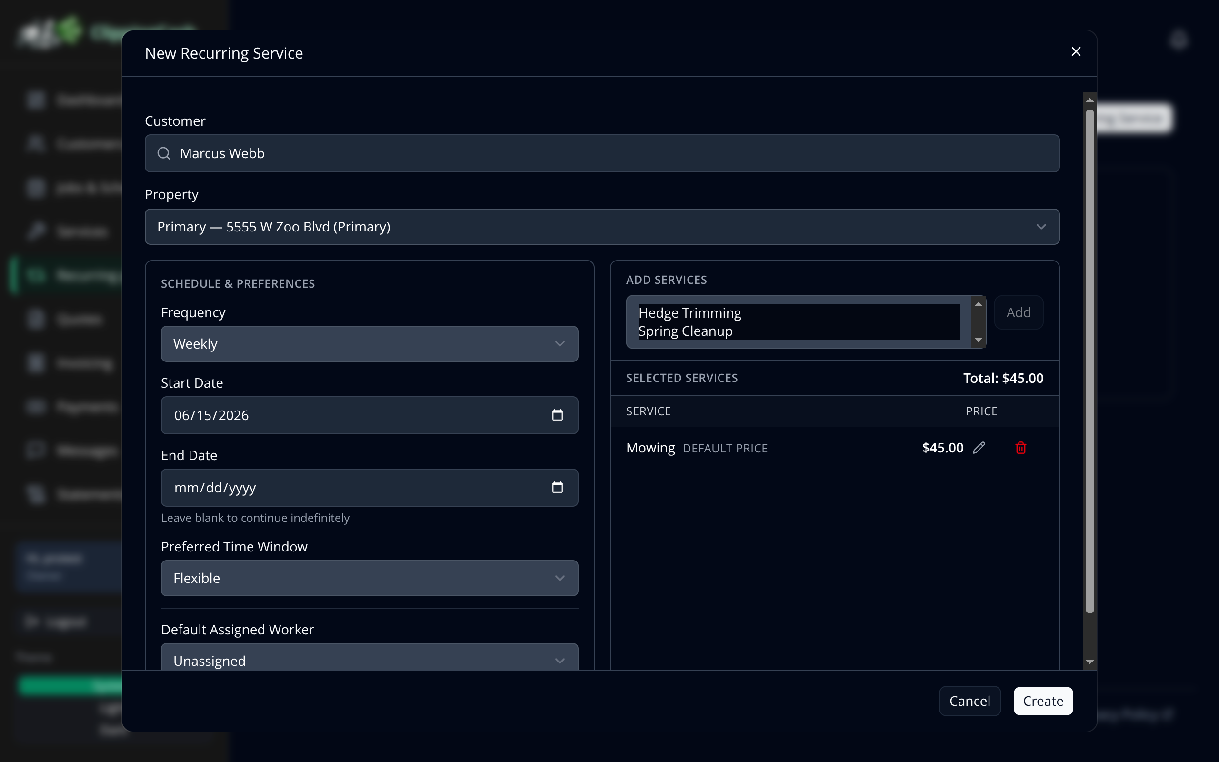Open the Preferred Time Window dropdown

[369, 578]
